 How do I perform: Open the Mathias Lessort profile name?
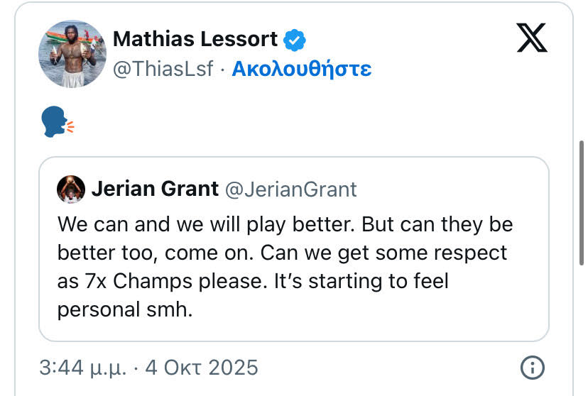(x=196, y=39)
